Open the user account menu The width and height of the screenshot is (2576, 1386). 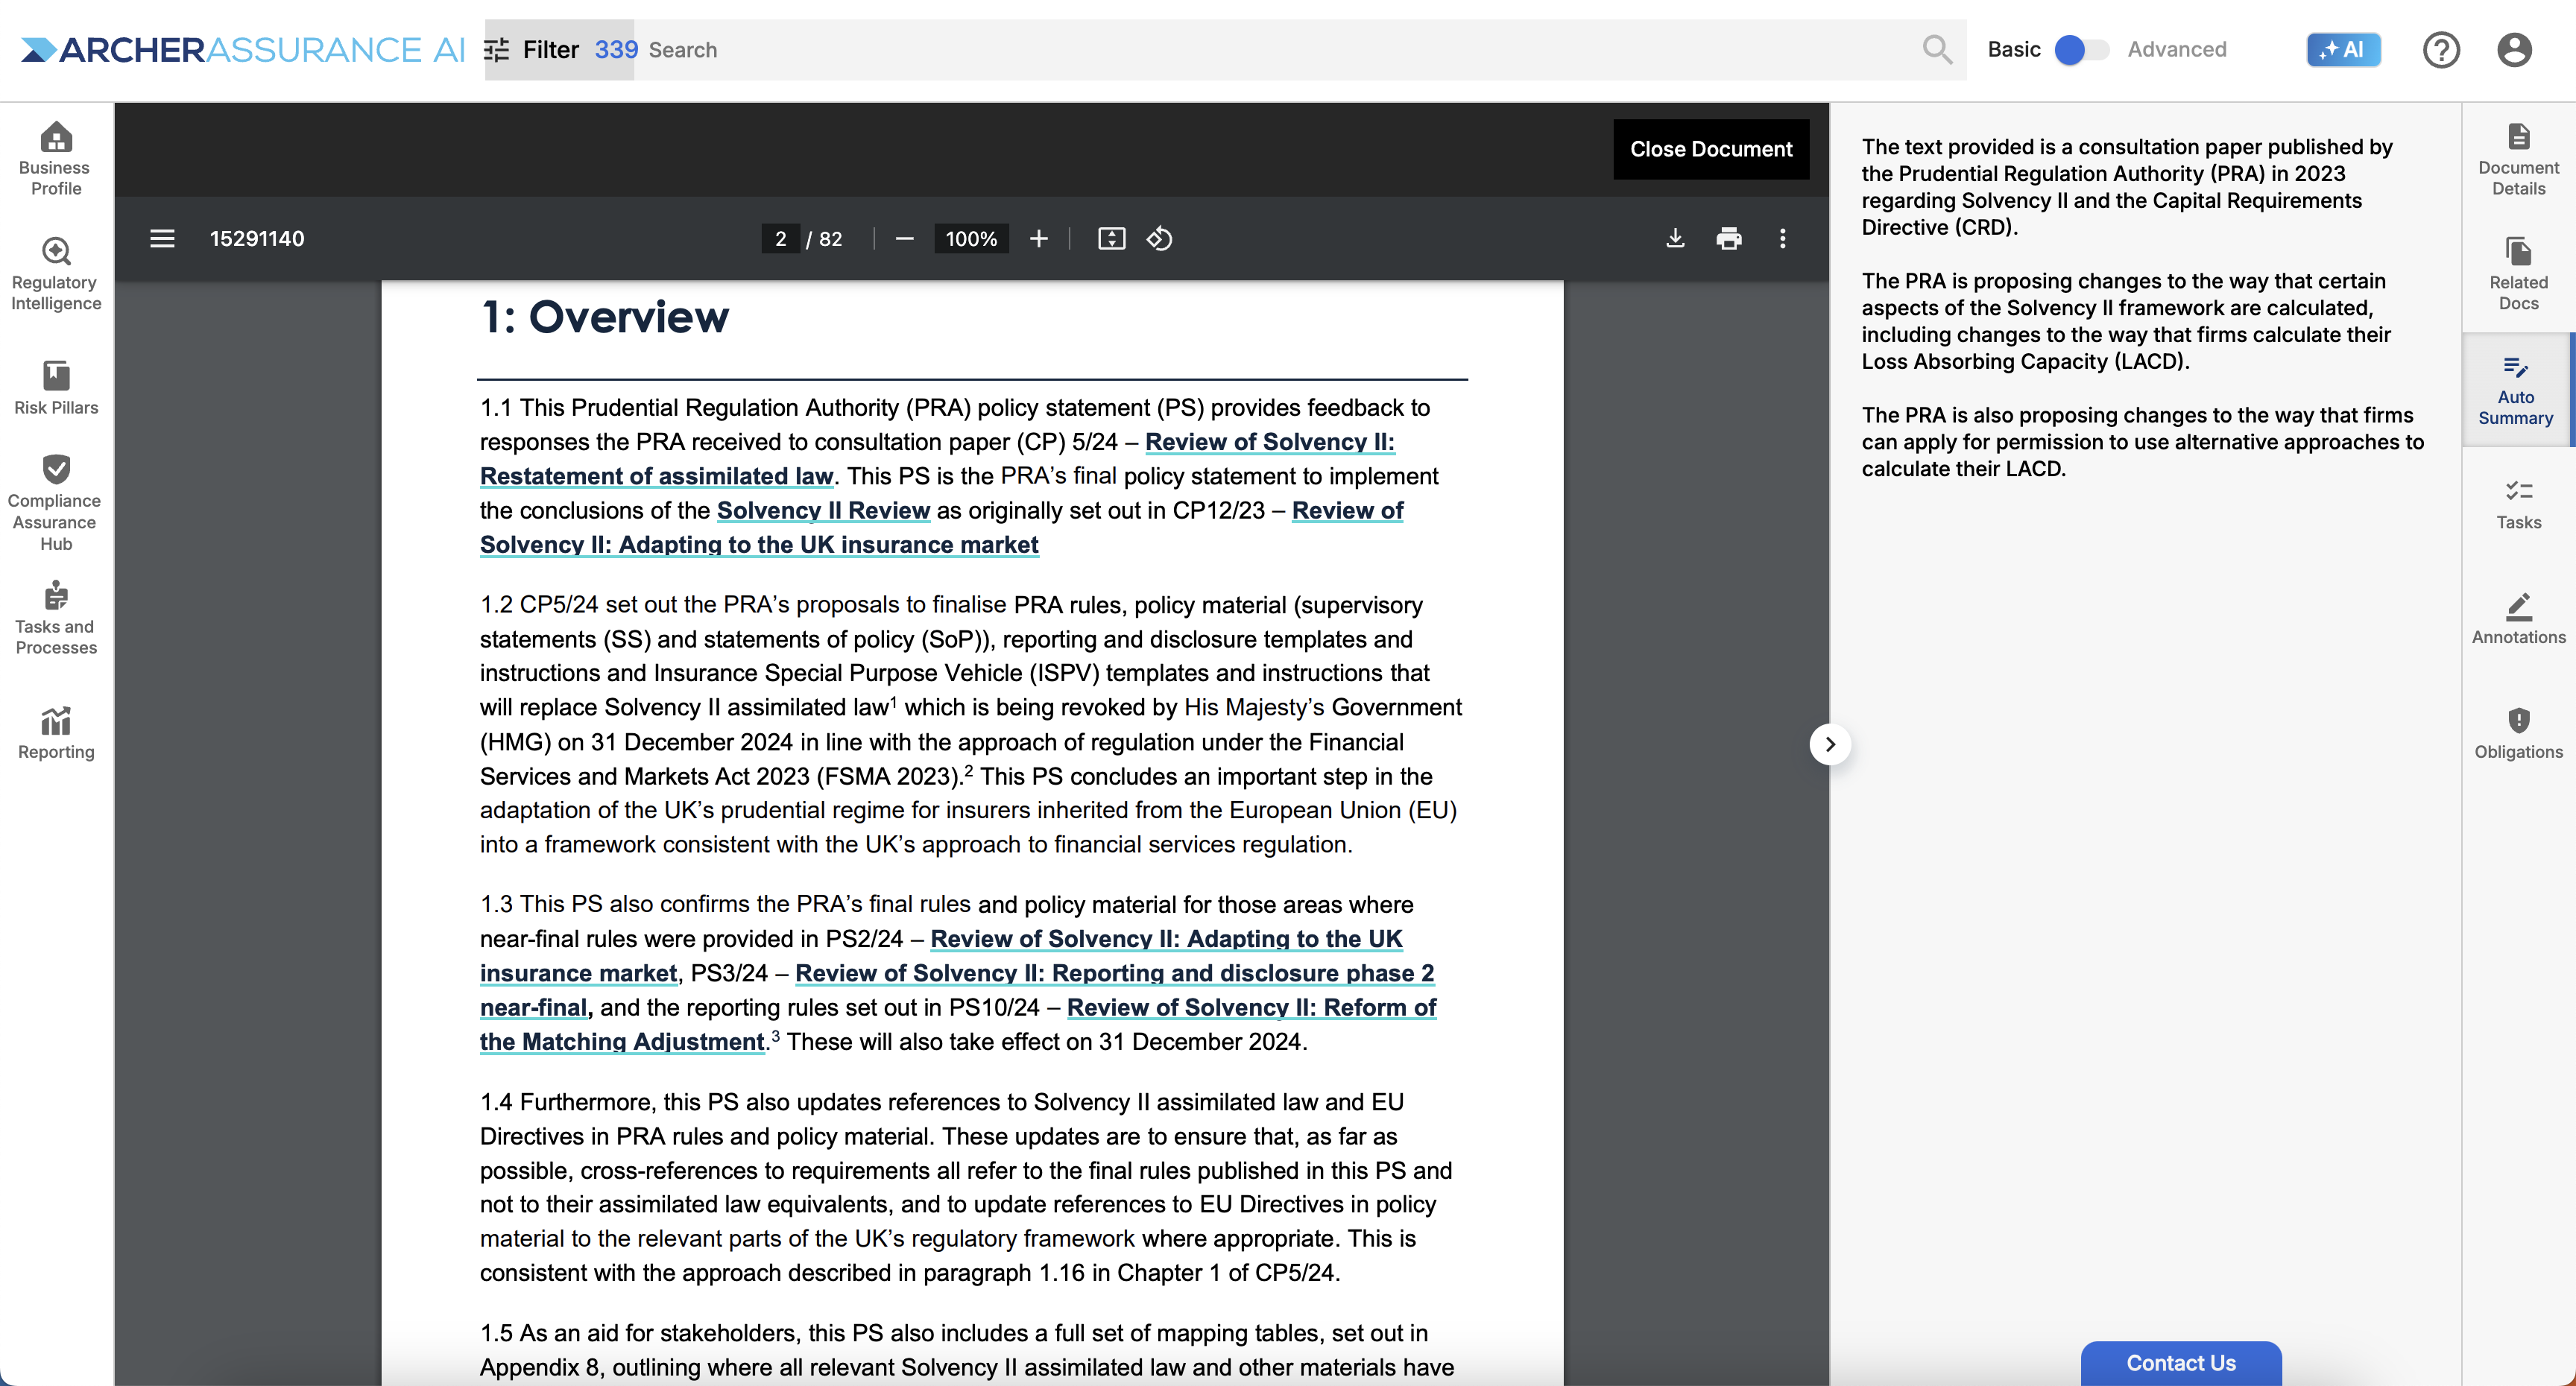tap(2513, 49)
